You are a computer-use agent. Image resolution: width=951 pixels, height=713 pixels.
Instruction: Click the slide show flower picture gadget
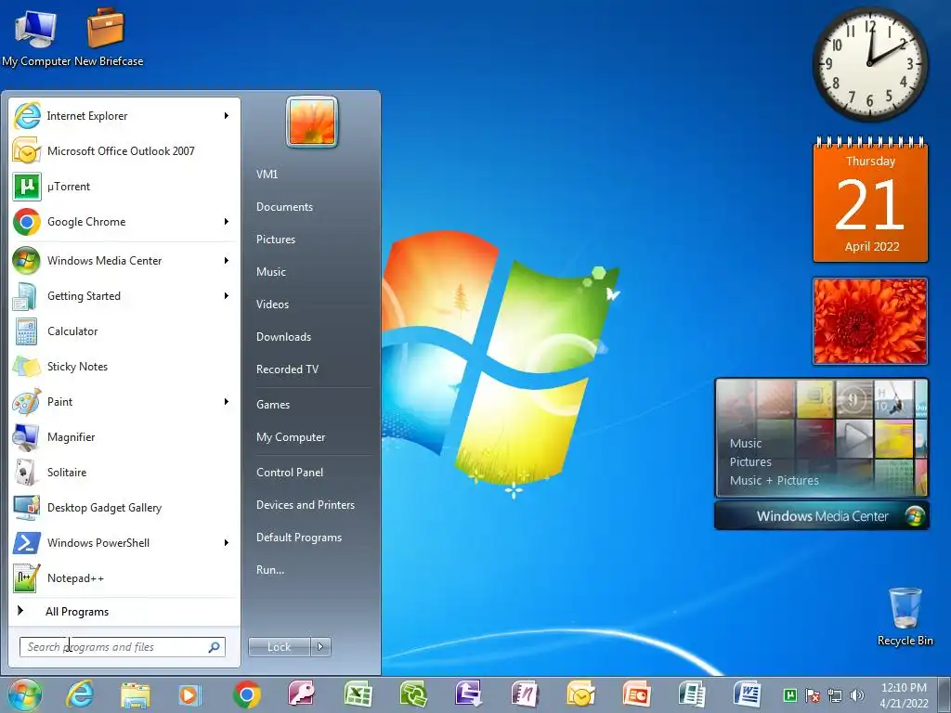click(x=869, y=321)
